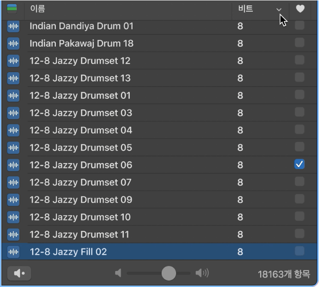Image resolution: width=320 pixels, height=287 pixels.
Task: Click waveform icon beside 12-8 Jazzy Drumset 06
Action: (x=14, y=165)
